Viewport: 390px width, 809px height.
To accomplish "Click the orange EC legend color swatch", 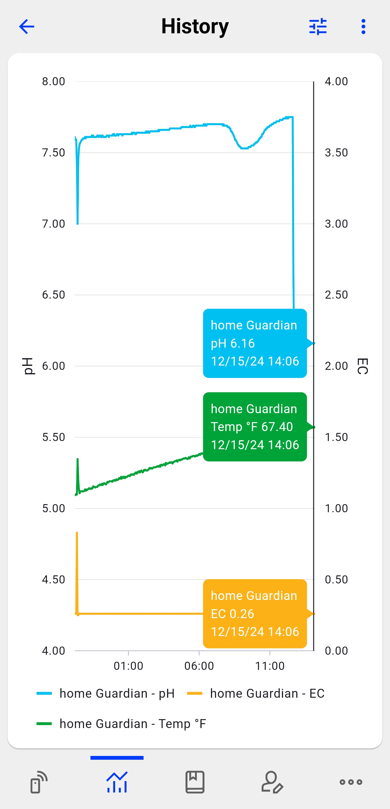I will point(194,693).
